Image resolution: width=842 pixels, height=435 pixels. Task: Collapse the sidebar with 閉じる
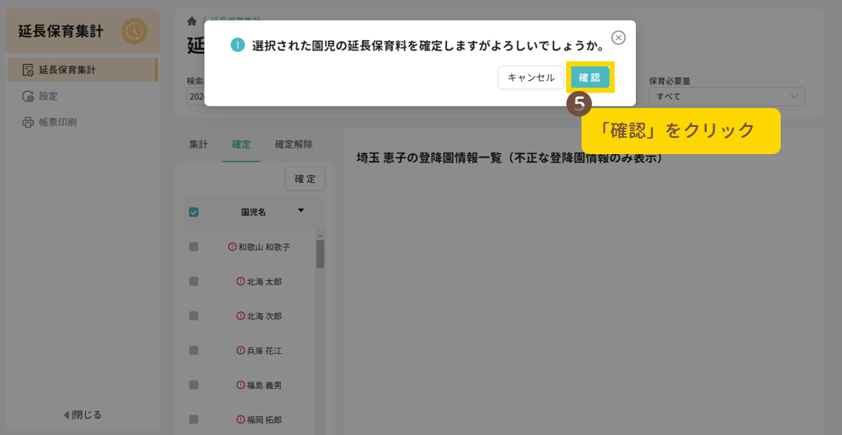(x=83, y=415)
